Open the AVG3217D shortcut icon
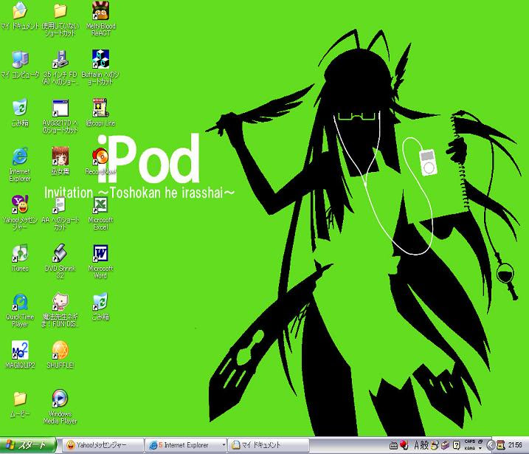 (60, 108)
